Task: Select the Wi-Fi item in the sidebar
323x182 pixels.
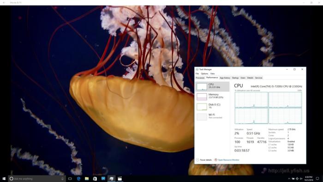Action: point(212,117)
